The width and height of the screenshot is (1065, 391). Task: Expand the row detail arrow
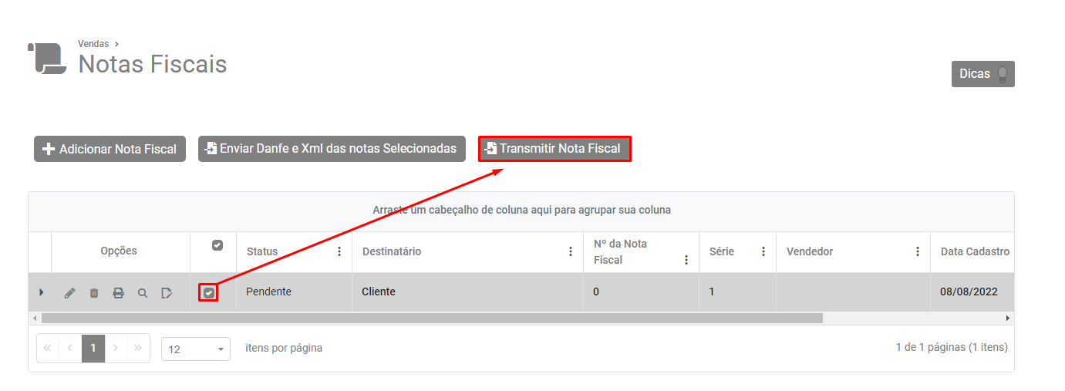coord(41,292)
